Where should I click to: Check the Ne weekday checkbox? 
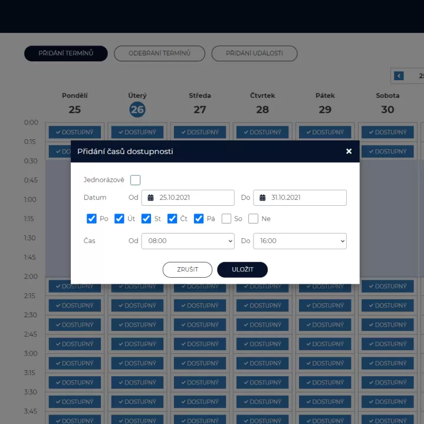[x=254, y=219]
